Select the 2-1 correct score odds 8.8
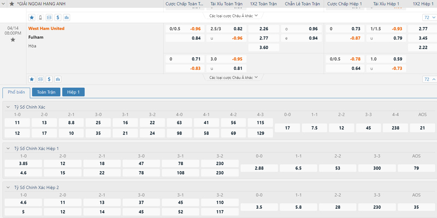437x218 pixels. [71, 123]
